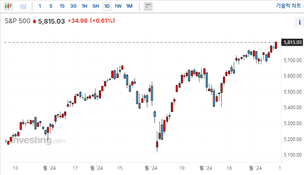Open the 기술적 차트 link

pyautogui.click(x=289, y=6)
